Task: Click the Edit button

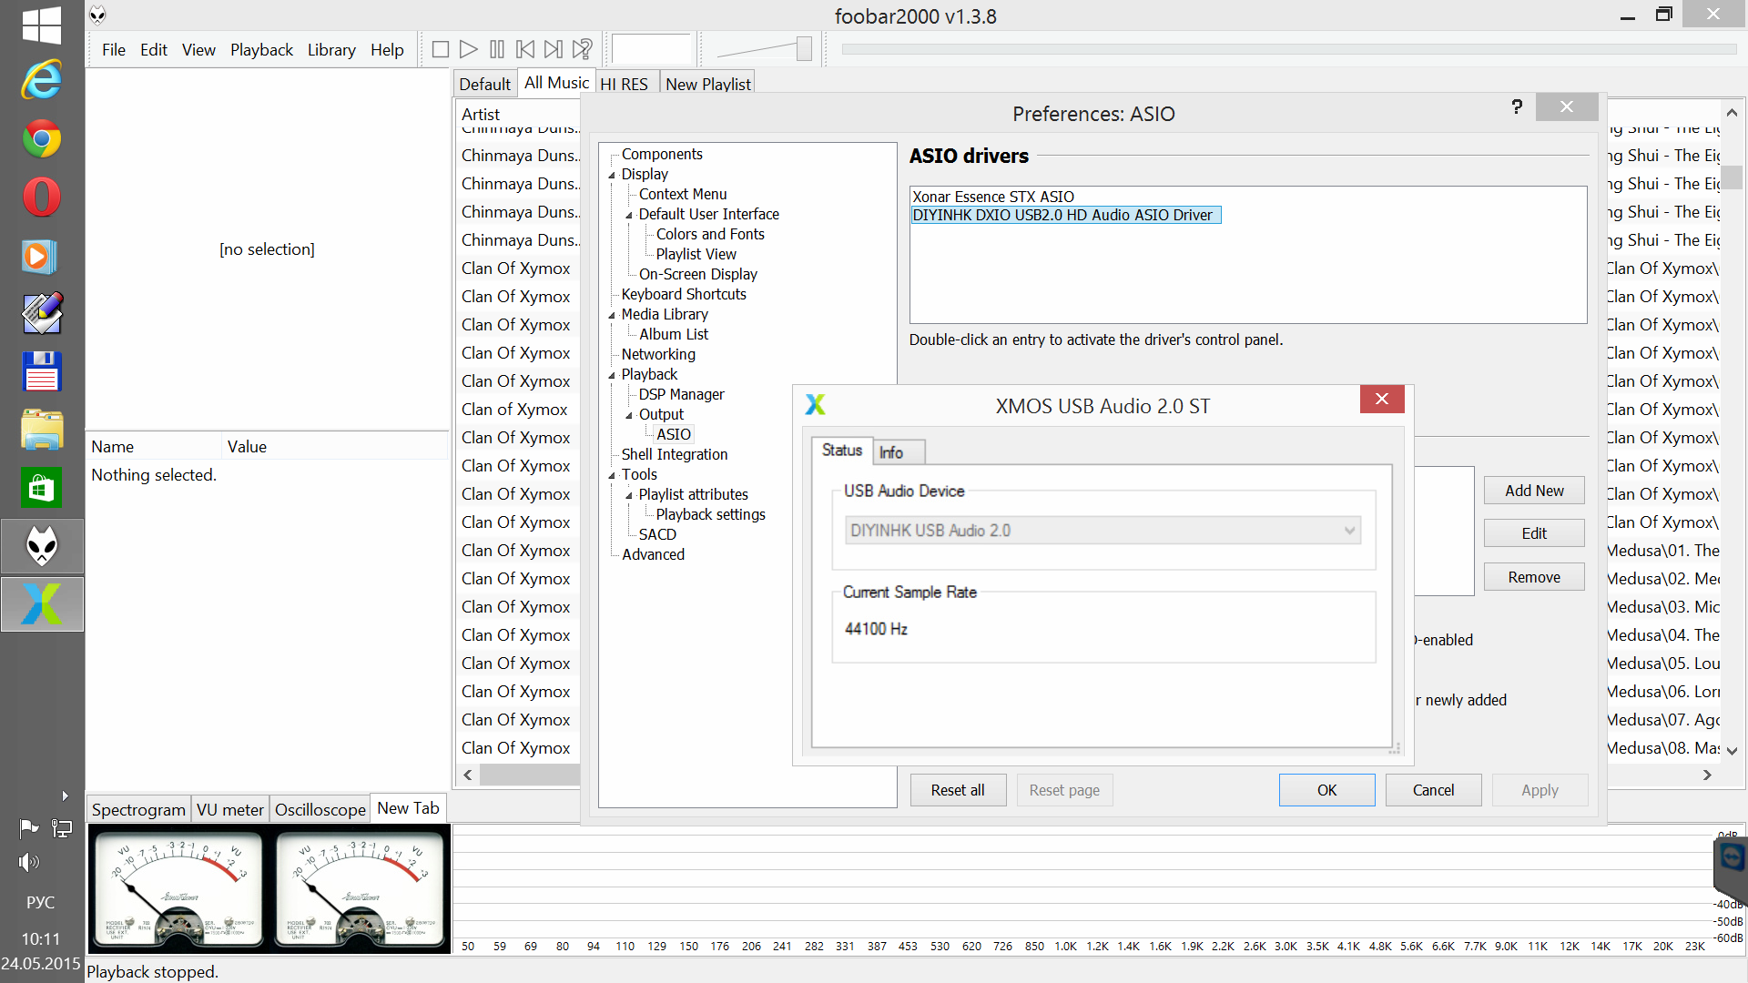Action: pyautogui.click(x=1534, y=533)
